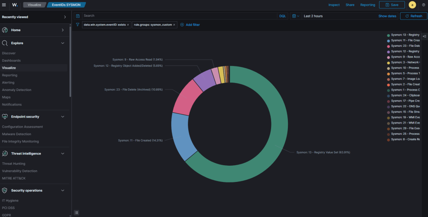Expand the Recently viewed section
428x217 pixels.
[64, 17]
